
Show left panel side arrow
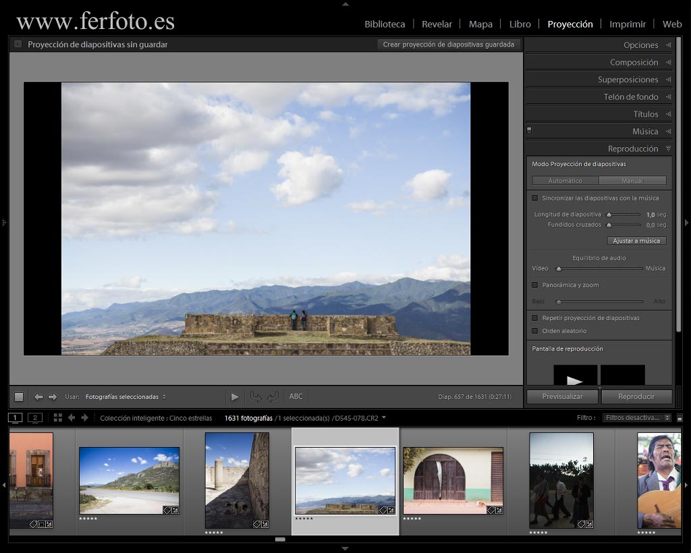coord(3,223)
